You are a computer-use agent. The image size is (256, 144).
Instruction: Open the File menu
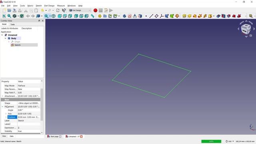(x=3, y=6)
